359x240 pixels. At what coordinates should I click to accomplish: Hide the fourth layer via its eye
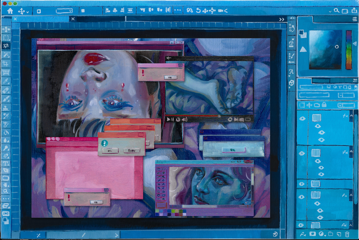(302, 197)
